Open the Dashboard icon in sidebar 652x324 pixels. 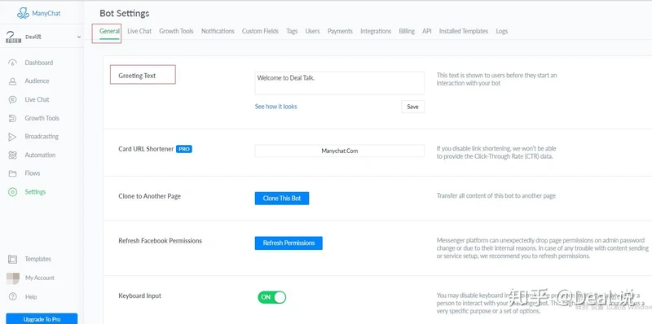point(12,63)
